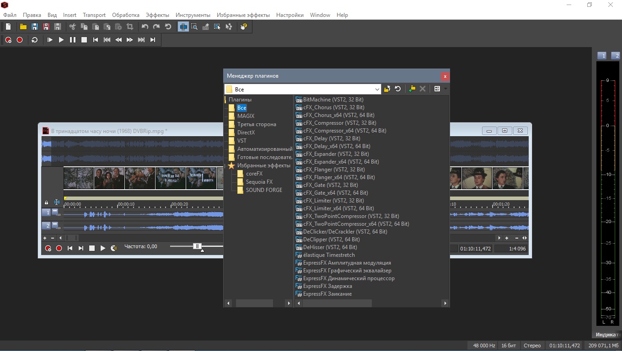The image size is (622, 351).
Task: Toggle loop playback in the transport toolbar
Action: pos(34,40)
